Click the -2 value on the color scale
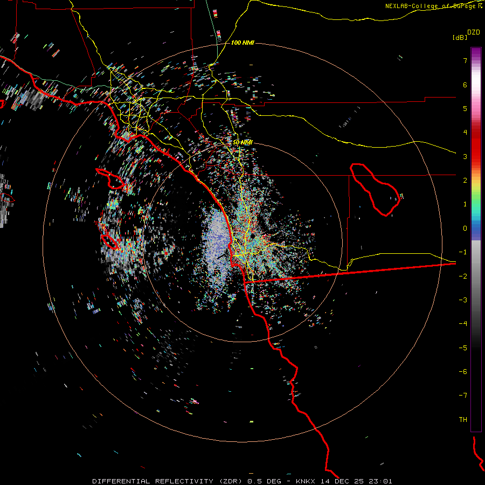485x485 pixels. (463, 276)
